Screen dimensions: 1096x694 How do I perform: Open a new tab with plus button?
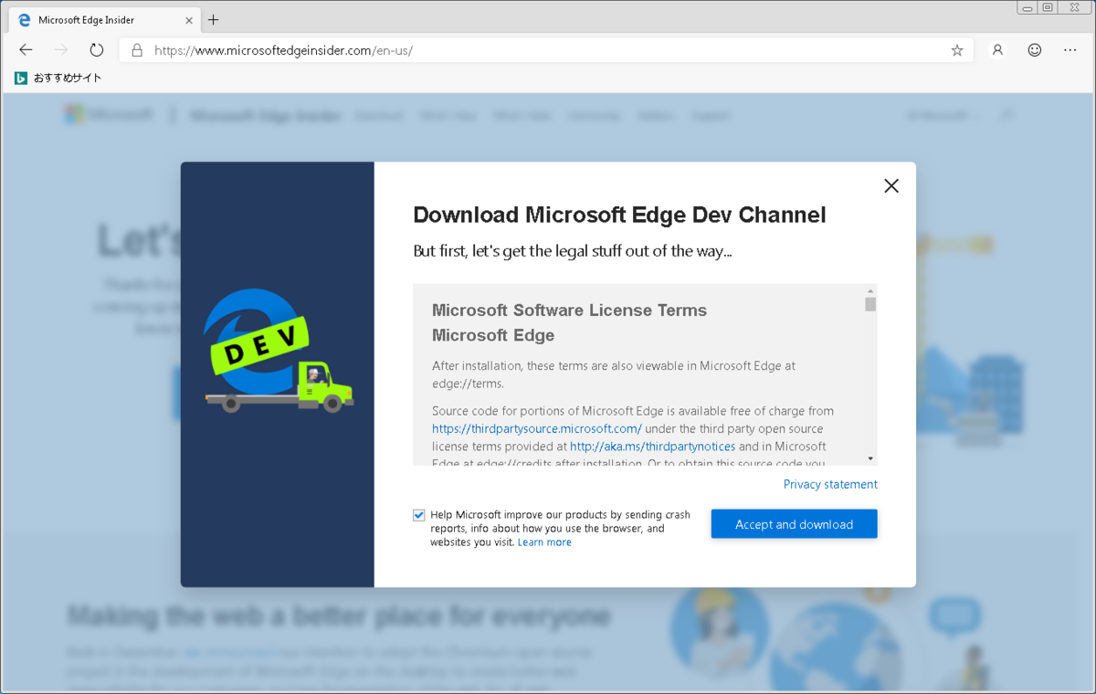(x=213, y=19)
